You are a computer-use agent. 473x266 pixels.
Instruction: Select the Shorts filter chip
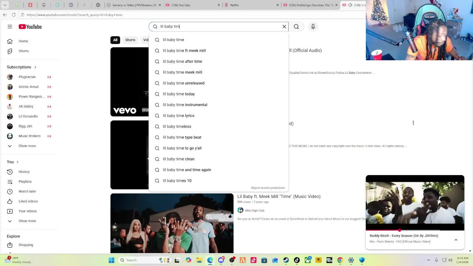coord(130,40)
